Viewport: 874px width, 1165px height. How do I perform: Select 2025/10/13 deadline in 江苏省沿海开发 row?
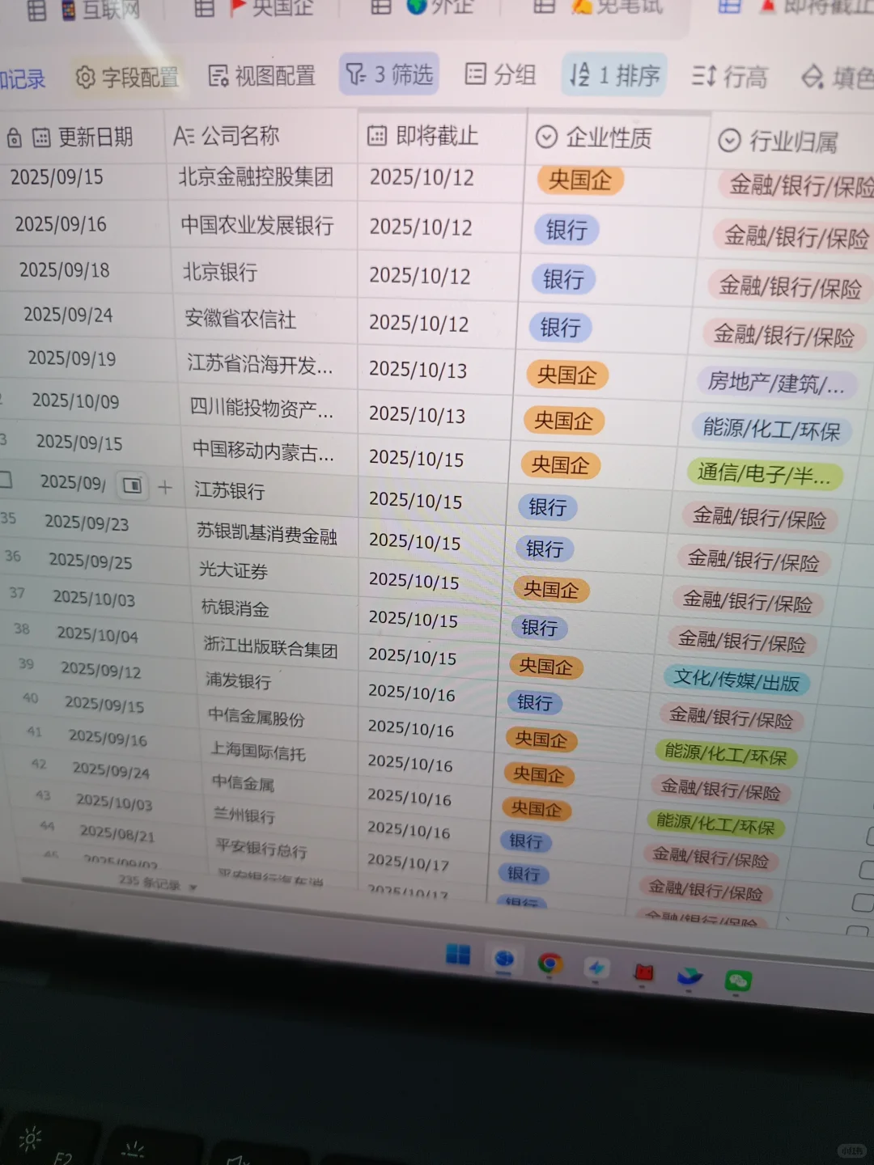418,369
